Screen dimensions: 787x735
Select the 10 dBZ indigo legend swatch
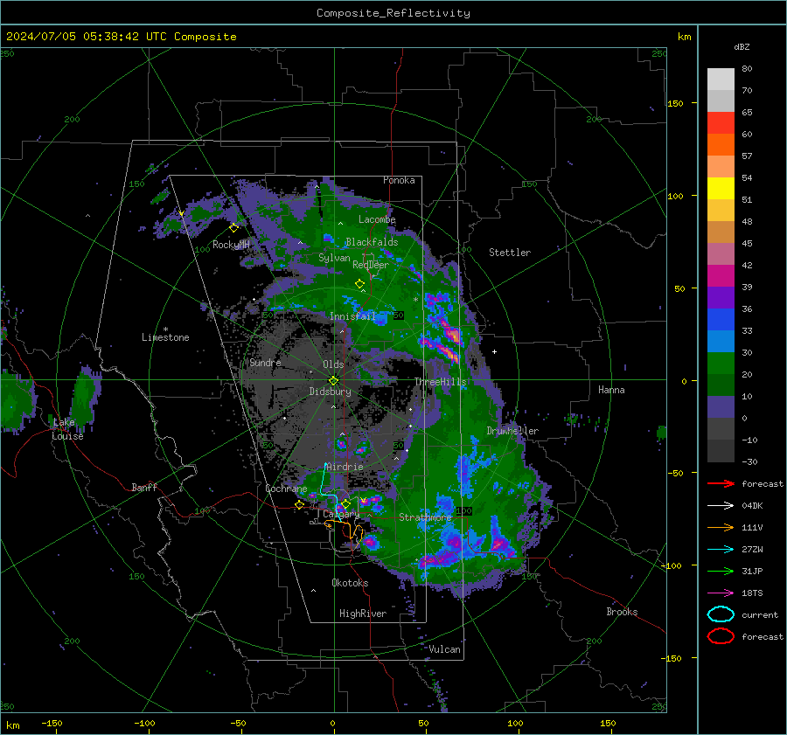(721, 407)
